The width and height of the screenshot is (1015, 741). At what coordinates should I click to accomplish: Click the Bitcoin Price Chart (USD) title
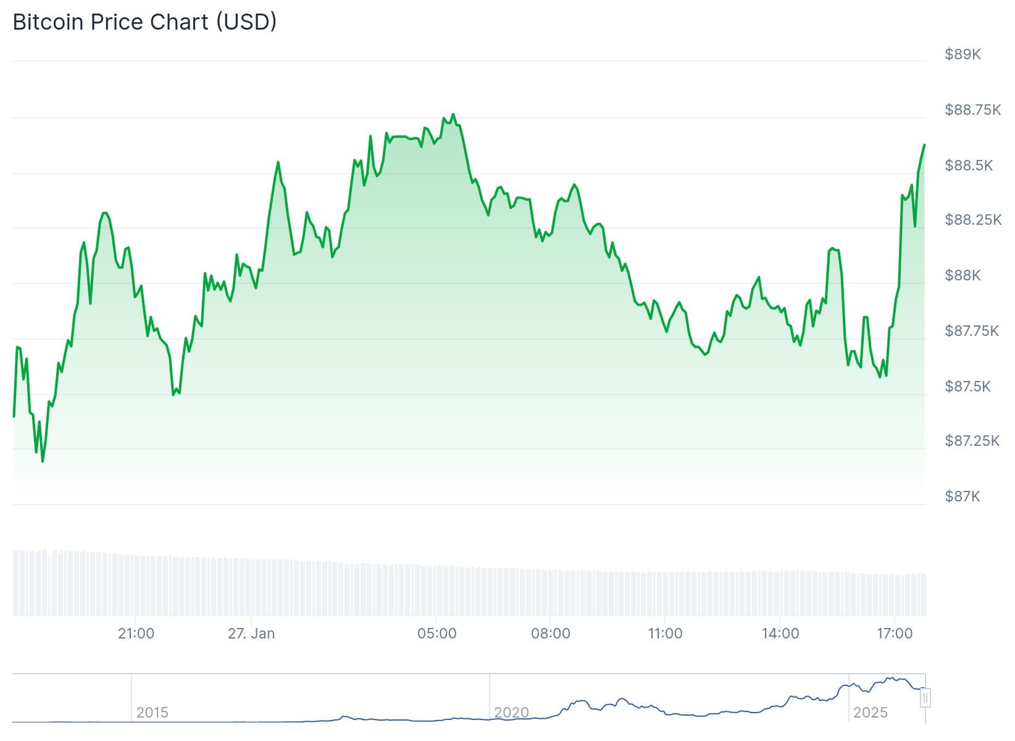144,22
